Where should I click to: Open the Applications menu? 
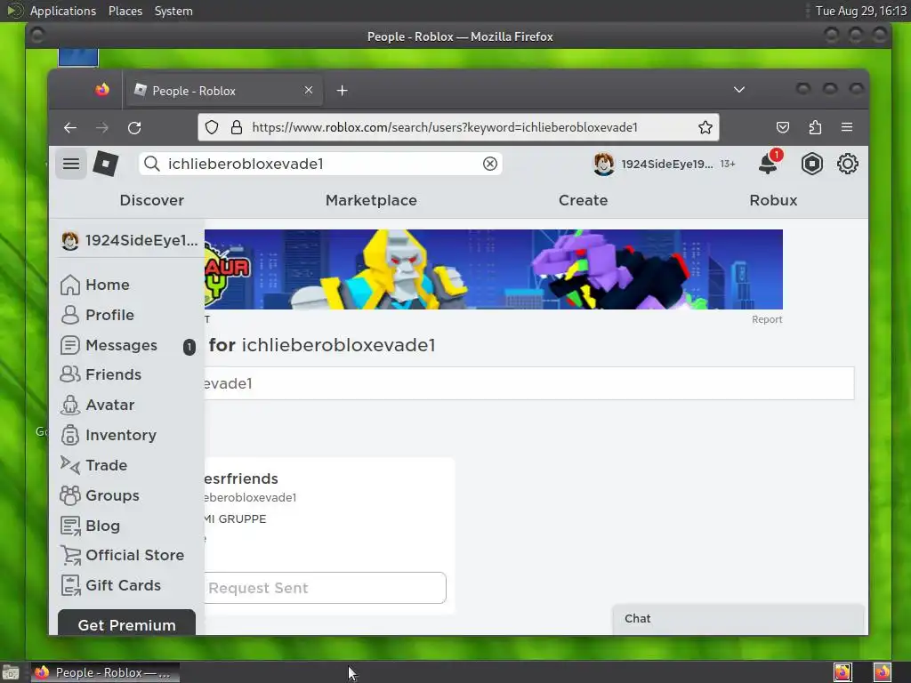[x=63, y=11]
